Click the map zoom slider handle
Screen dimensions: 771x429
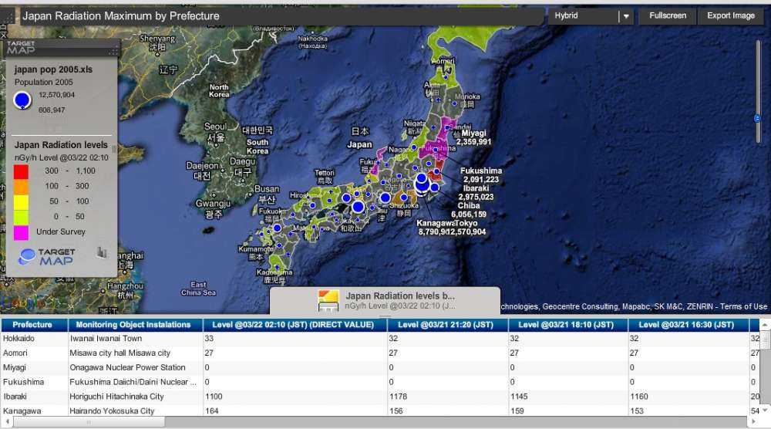[x=757, y=118]
